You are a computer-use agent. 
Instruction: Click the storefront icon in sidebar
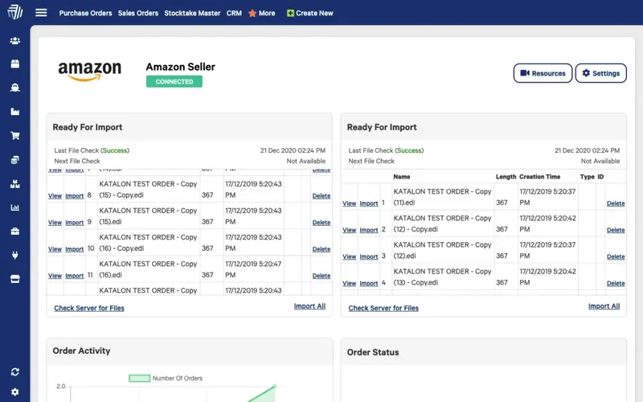click(14, 279)
